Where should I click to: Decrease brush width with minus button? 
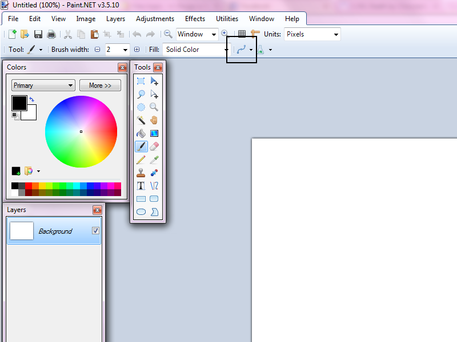pyautogui.click(x=97, y=50)
